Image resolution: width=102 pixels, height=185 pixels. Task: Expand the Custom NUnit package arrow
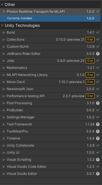pyautogui.click(x=4, y=47)
